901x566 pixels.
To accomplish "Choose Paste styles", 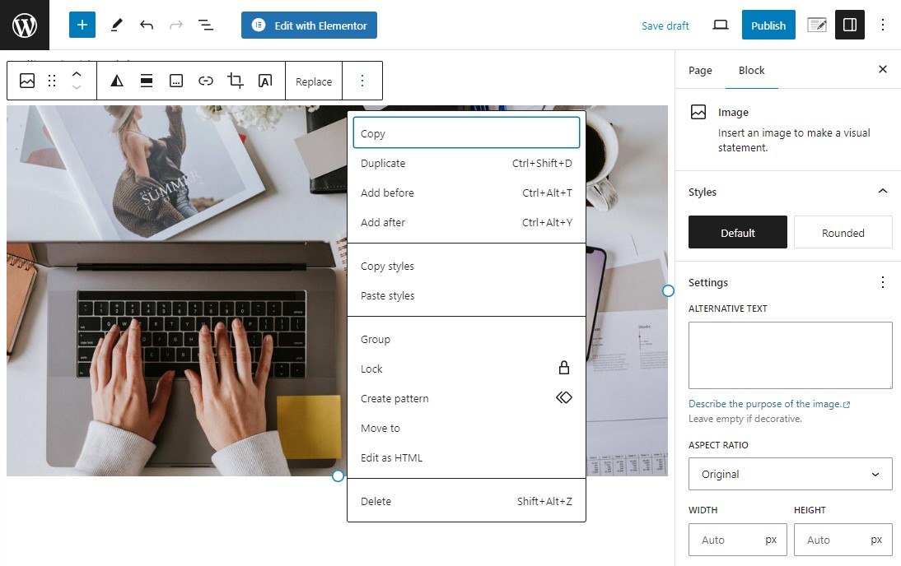I will (467, 295).
